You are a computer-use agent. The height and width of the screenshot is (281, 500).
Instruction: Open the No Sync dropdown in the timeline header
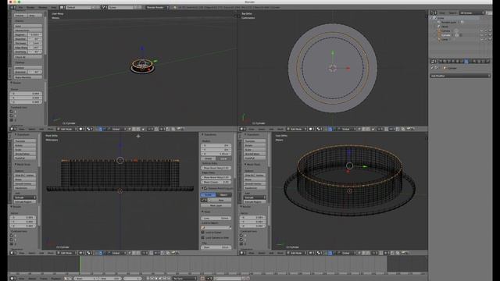(184, 278)
